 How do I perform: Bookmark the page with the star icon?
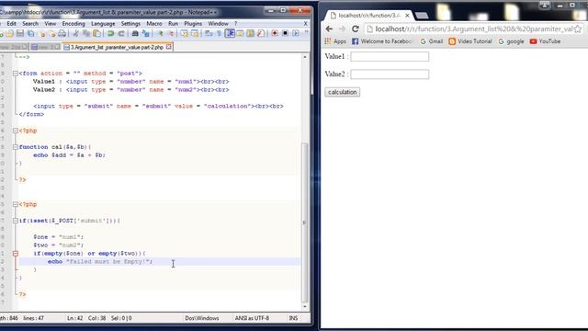[578, 29]
